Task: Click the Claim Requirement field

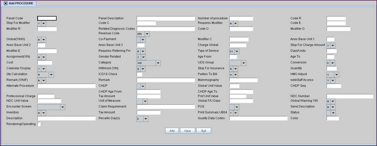Action: click(x=166, y=107)
